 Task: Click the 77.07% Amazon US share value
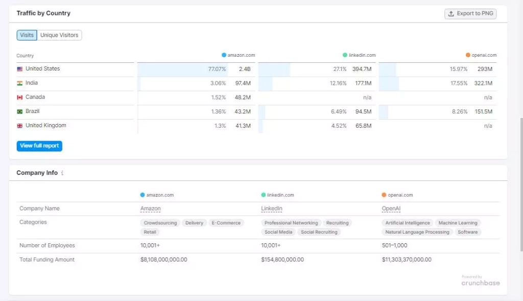click(217, 69)
